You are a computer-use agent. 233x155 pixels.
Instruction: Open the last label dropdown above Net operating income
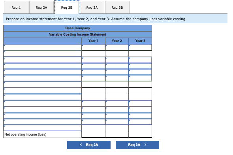click(43, 128)
